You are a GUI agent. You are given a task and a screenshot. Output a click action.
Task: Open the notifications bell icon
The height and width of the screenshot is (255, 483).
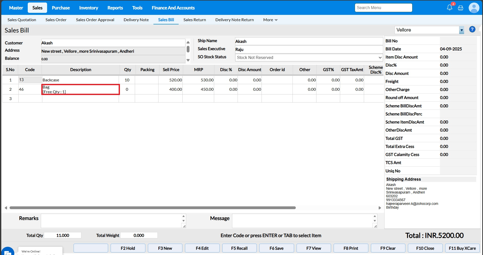(449, 8)
